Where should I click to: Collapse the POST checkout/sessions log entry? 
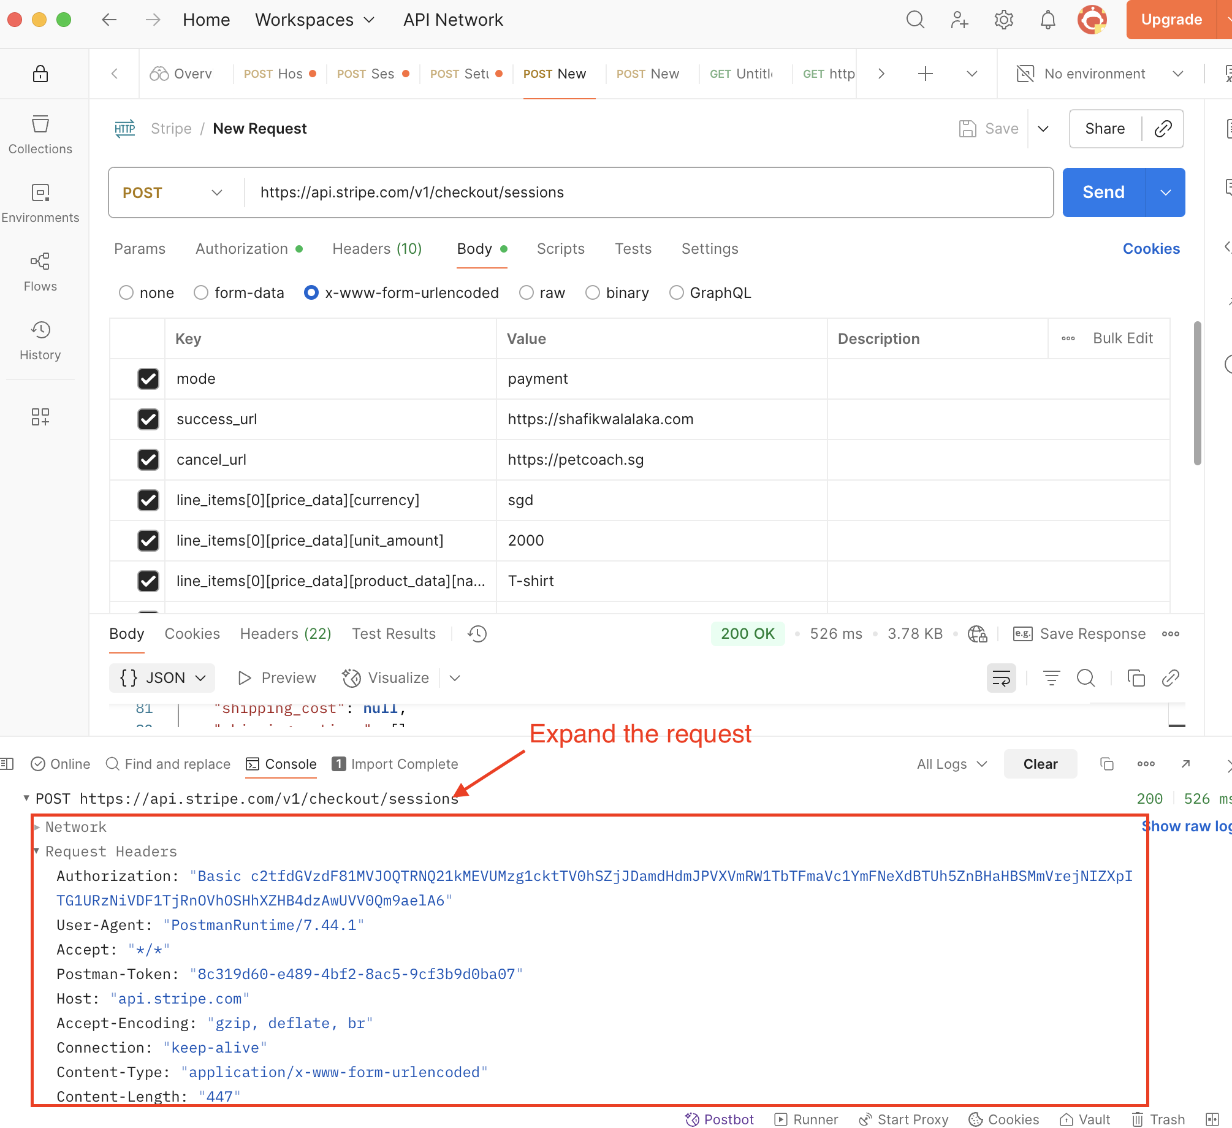[26, 798]
